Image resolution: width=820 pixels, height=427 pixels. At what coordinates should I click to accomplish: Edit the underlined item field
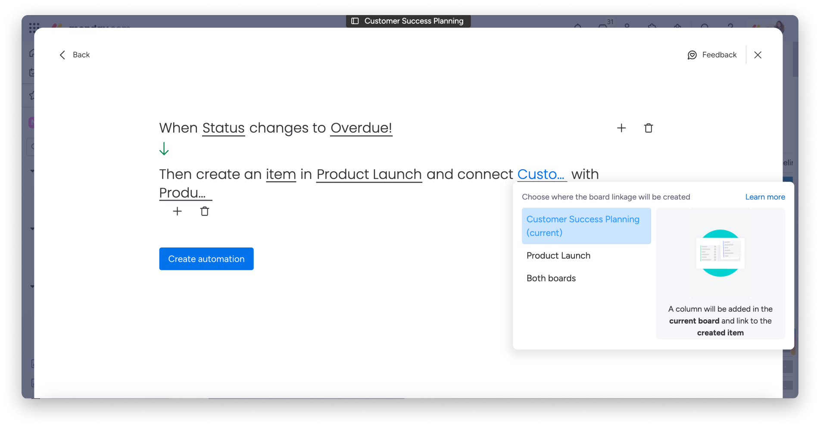click(281, 174)
